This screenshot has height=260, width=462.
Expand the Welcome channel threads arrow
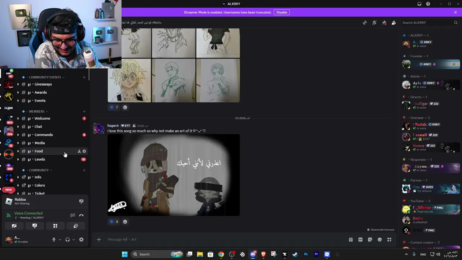[x=18, y=118]
